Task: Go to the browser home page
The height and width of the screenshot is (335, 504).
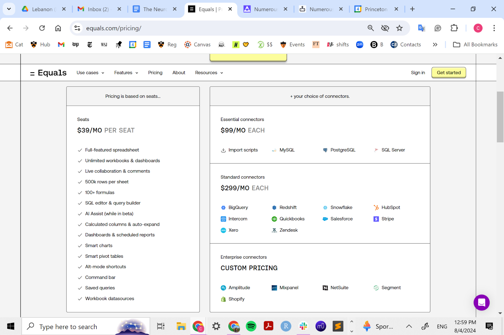Action: (58, 28)
